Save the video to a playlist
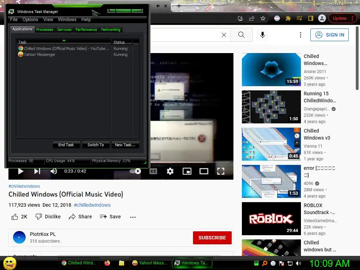The height and width of the screenshot is (270, 360). click(110, 217)
